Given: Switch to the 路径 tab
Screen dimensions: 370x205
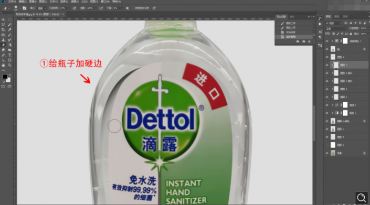Looking at the screenshot, I should click(345, 16).
